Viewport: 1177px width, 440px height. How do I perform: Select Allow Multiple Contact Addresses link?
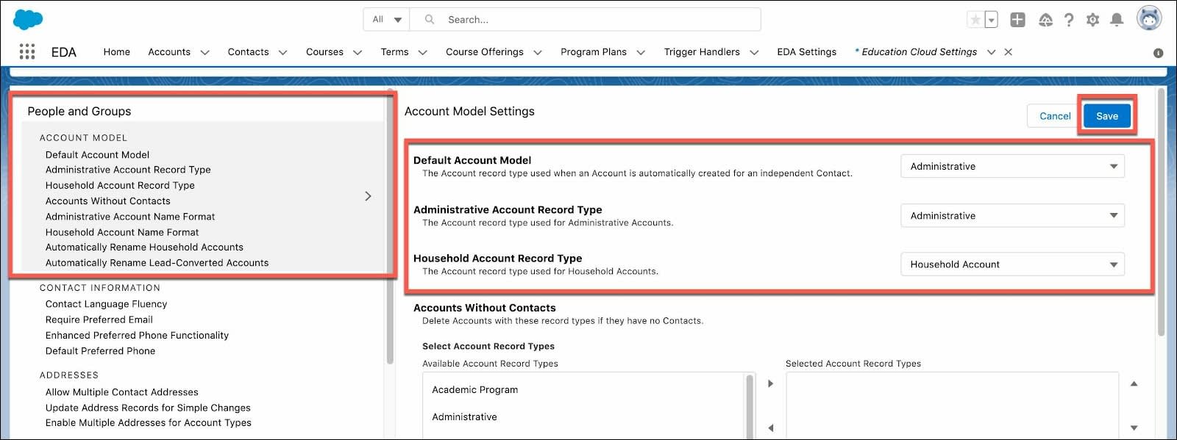pyautogui.click(x=121, y=392)
